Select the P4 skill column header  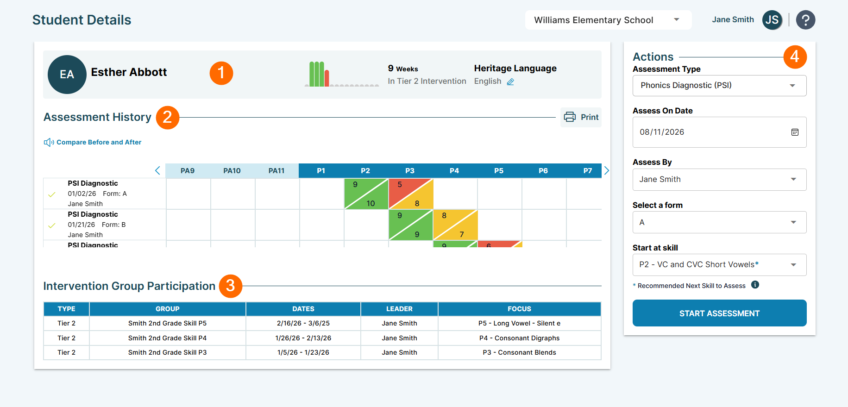[x=454, y=171]
